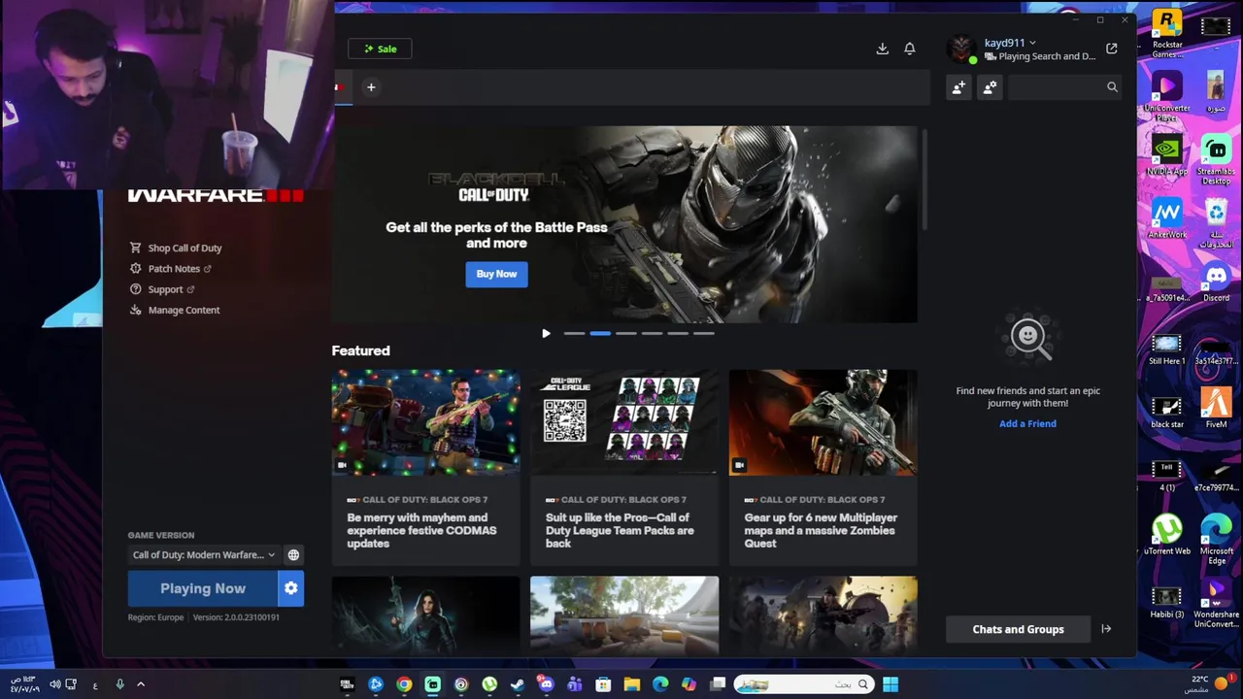Click the main content vertical scrollbar
The width and height of the screenshot is (1243, 699).
(x=925, y=180)
